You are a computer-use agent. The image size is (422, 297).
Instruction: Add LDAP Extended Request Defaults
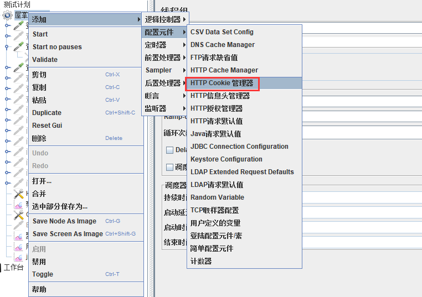pyautogui.click(x=244, y=172)
